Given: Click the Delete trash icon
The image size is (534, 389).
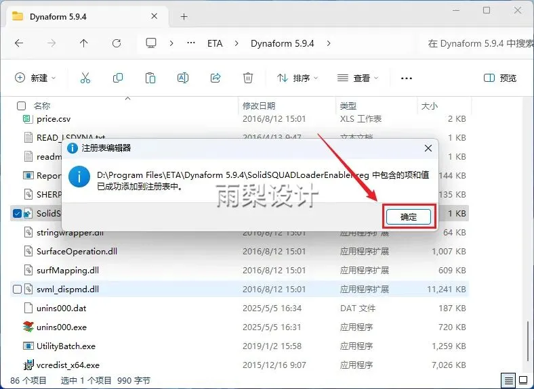Looking at the screenshot, I should 248,78.
